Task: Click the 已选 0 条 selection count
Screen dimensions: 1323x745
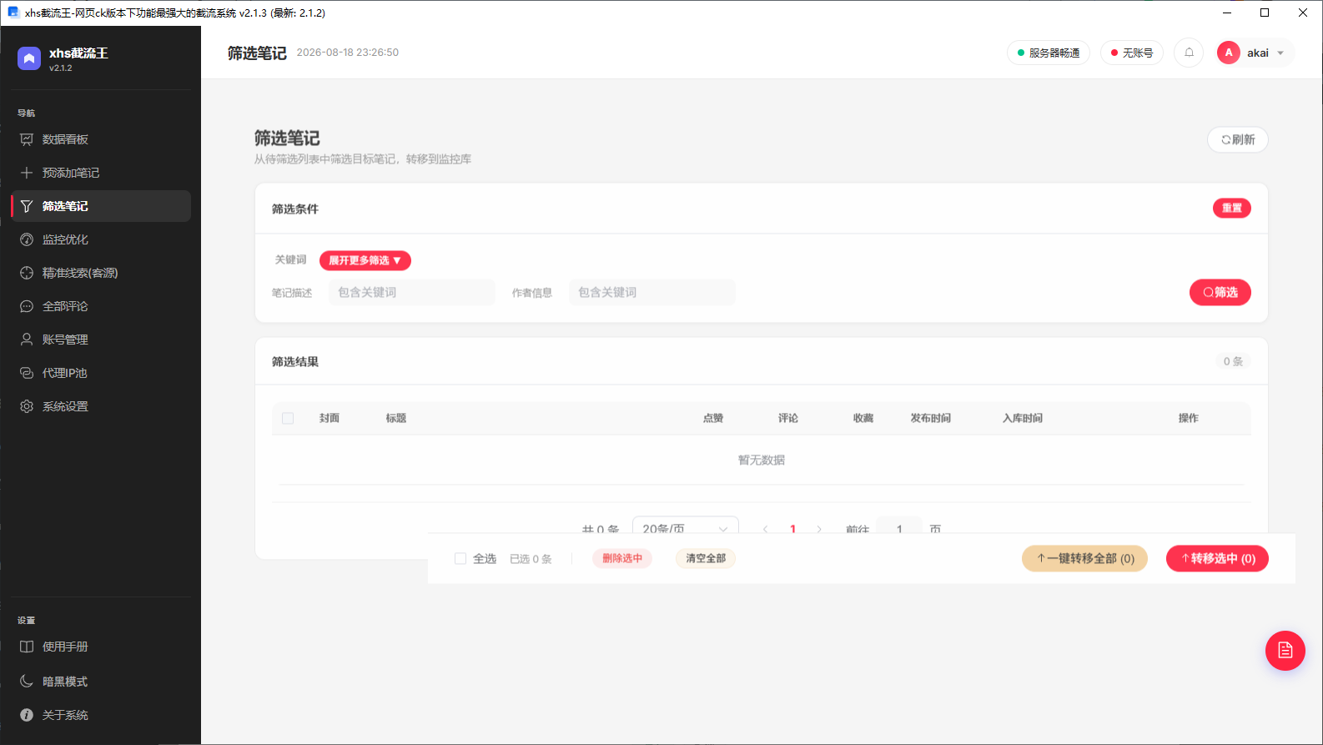Action: point(531,559)
